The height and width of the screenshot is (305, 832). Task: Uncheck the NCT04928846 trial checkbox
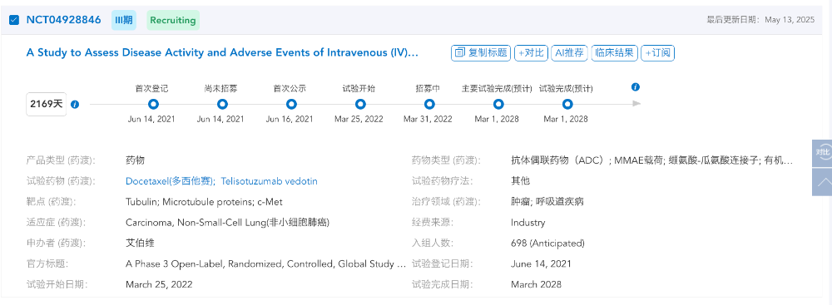coord(14,20)
